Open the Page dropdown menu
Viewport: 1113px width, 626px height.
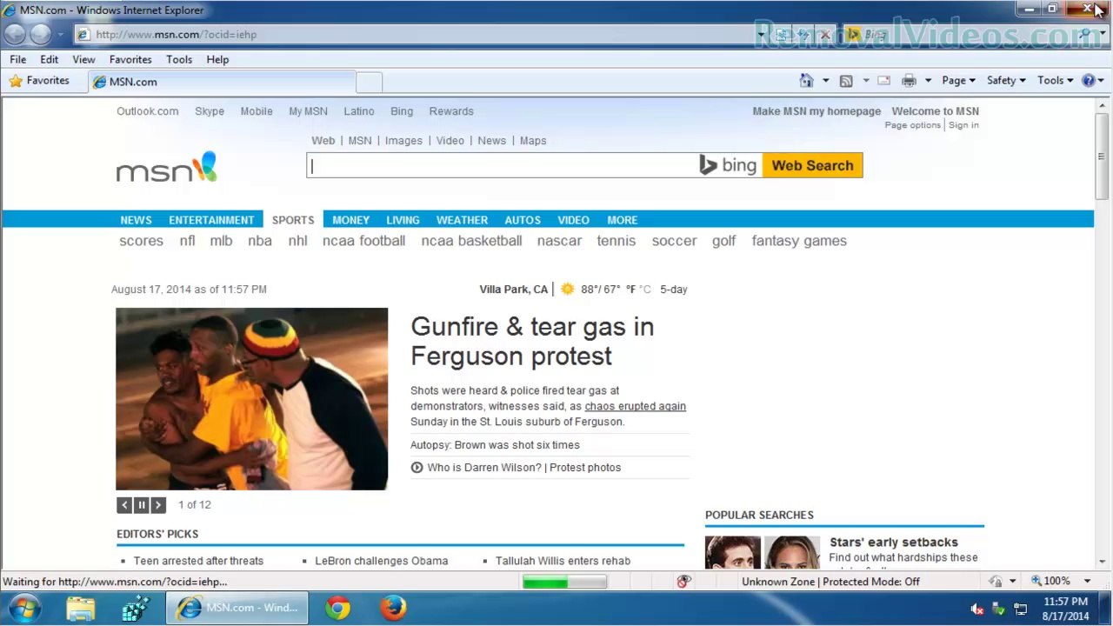(x=958, y=81)
